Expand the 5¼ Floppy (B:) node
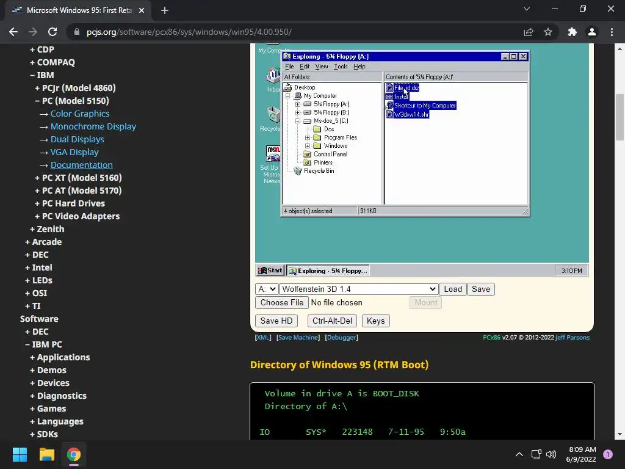Image resolution: width=625 pixels, height=469 pixels. point(297,112)
